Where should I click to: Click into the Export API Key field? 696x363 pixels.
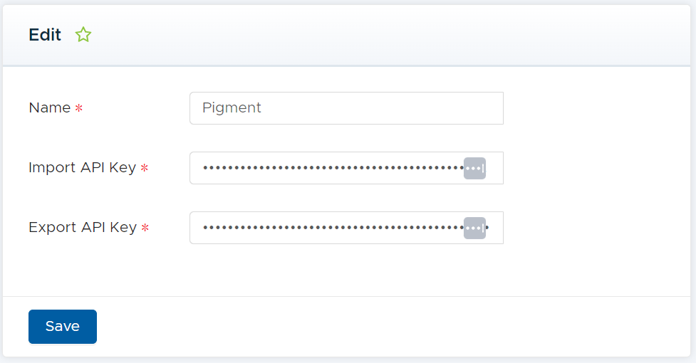(x=328, y=228)
